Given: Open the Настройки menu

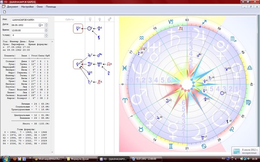Looking at the screenshot, I should (x=27, y=7).
